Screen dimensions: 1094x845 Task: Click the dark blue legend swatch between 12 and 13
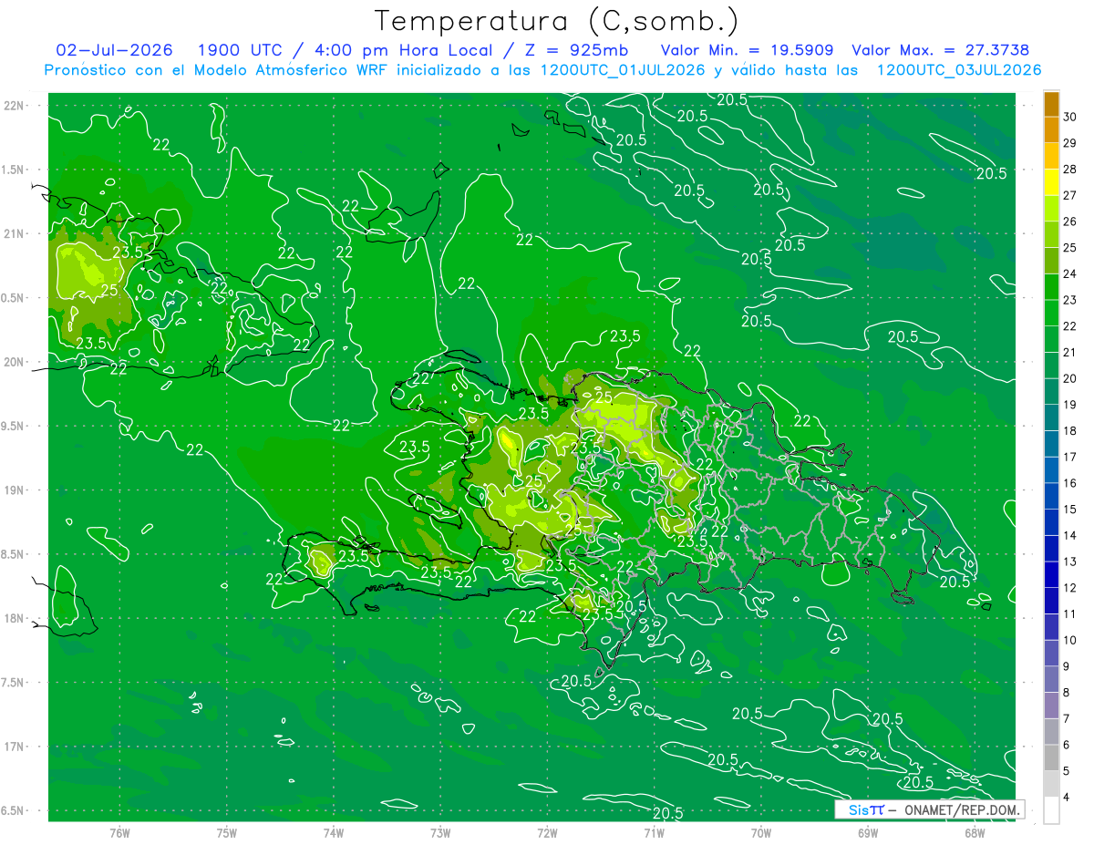(x=1051, y=575)
